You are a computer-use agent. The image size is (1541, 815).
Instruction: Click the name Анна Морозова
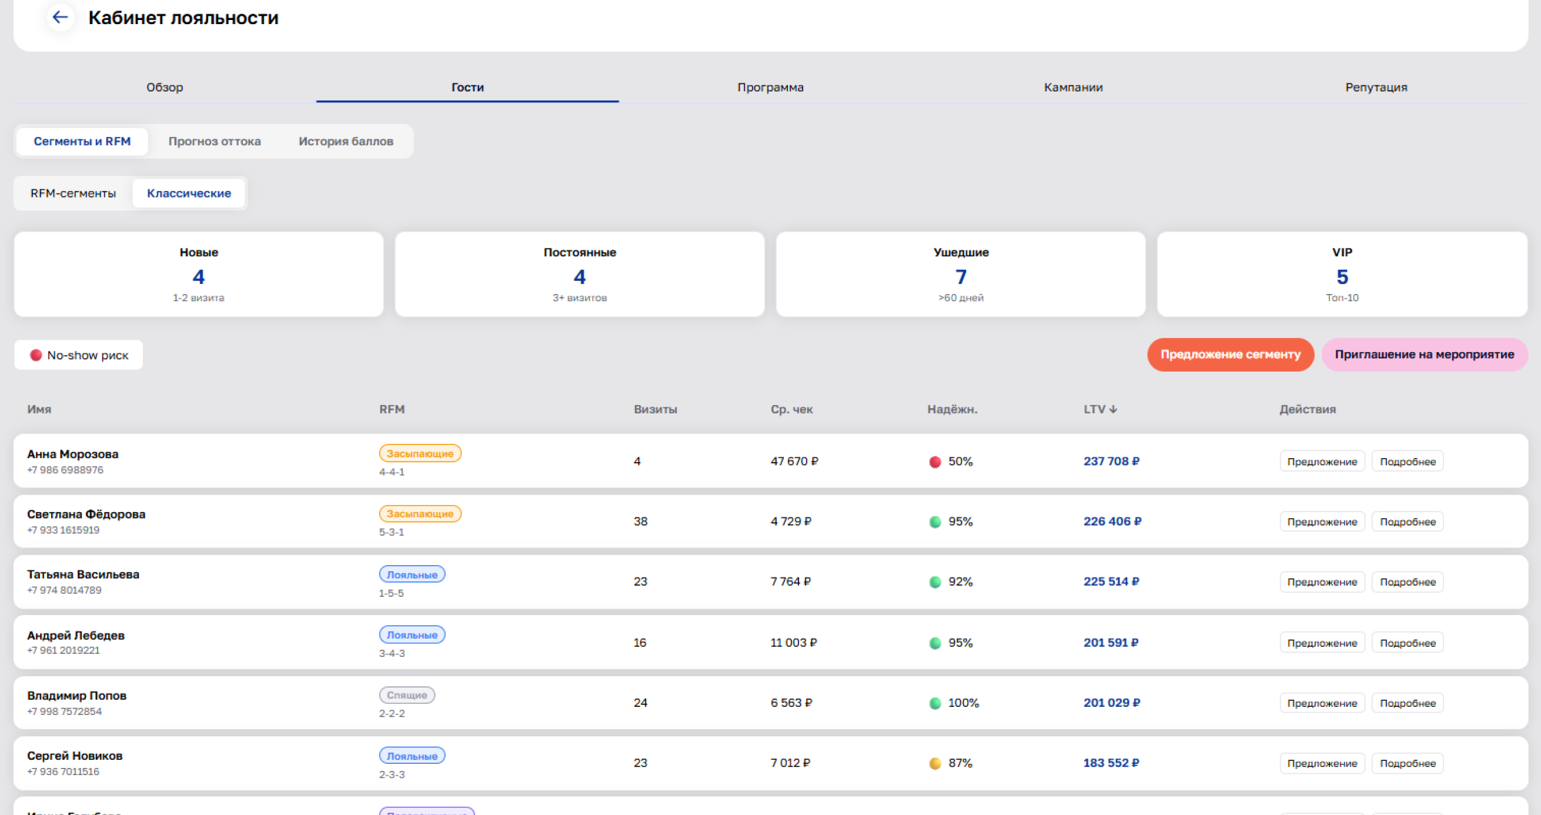pyautogui.click(x=72, y=454)
